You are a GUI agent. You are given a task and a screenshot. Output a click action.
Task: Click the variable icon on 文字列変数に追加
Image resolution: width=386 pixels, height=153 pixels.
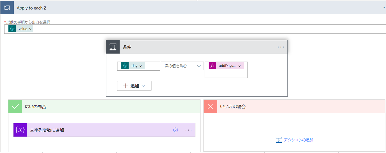pyautogui.click(x=20, y=130)
